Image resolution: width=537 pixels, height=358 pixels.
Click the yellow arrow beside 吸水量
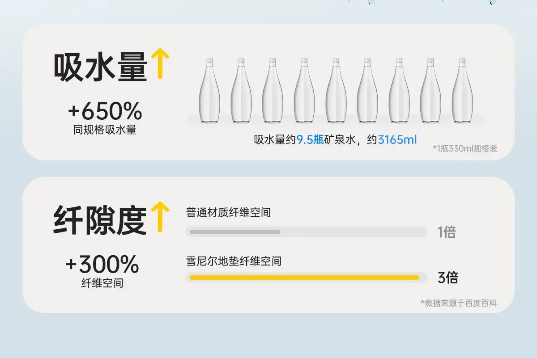coord(160,64)
